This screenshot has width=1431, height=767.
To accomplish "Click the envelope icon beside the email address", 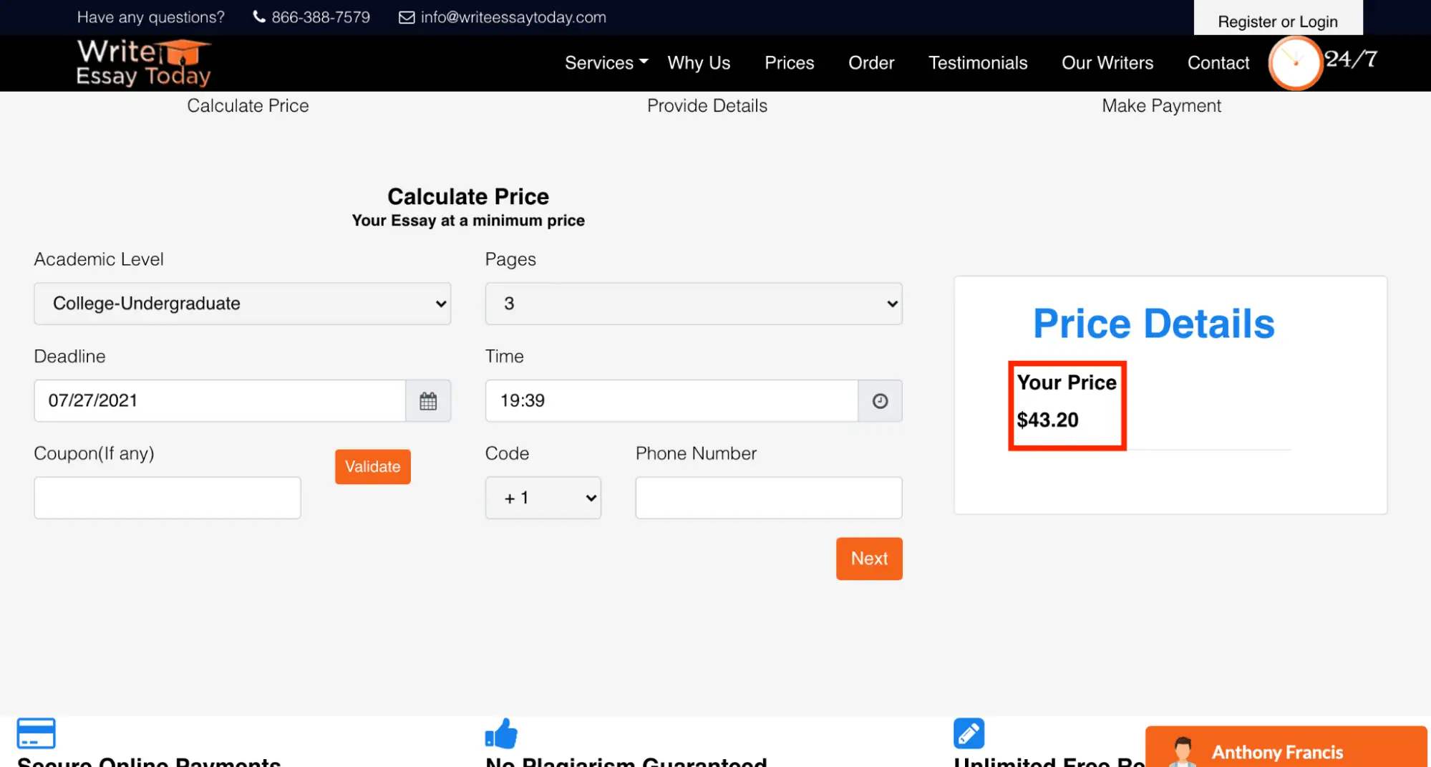I will pyautogui.click(x=406, y=16).
